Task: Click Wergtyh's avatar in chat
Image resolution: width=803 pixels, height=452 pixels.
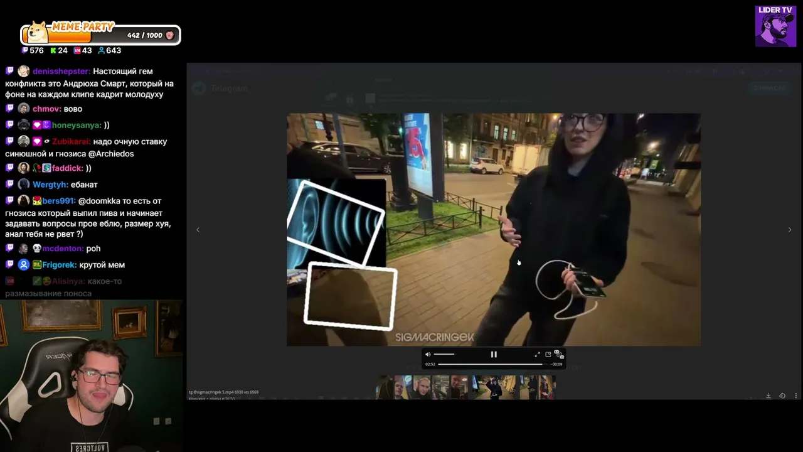Action: [24, 184]
